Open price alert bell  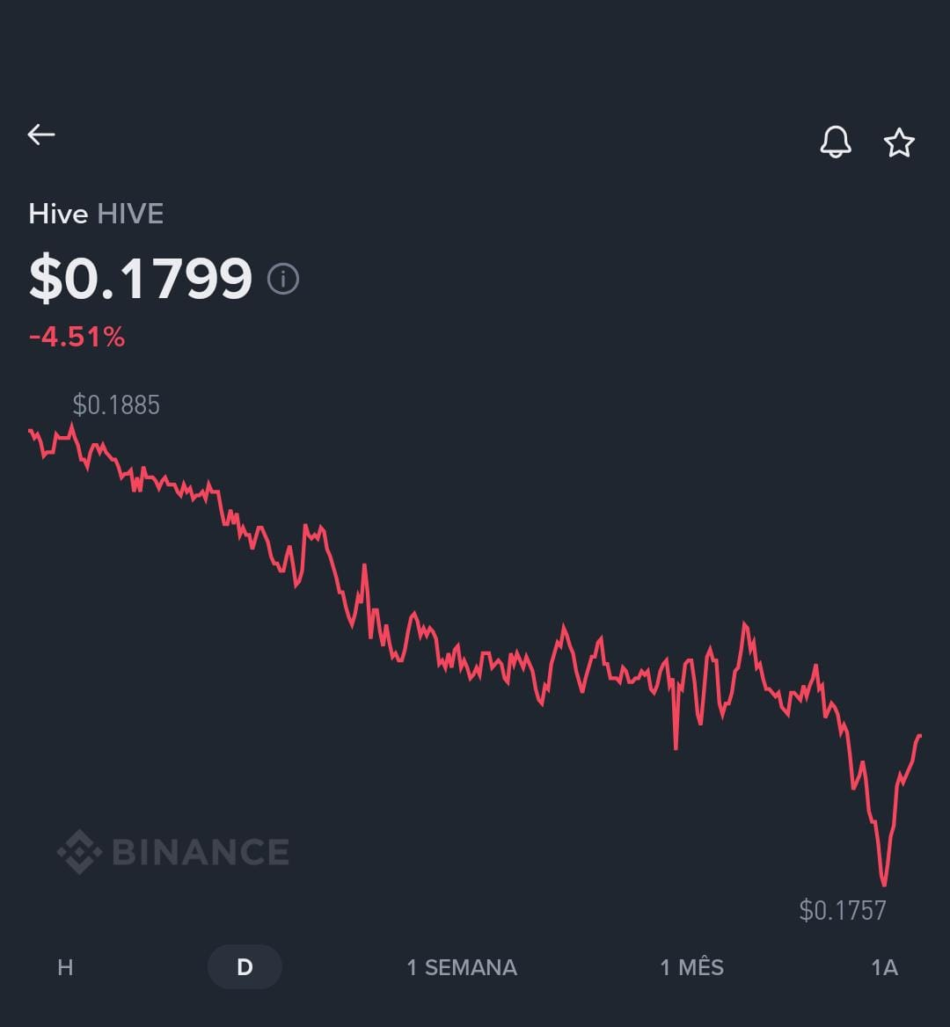(836, 142)
